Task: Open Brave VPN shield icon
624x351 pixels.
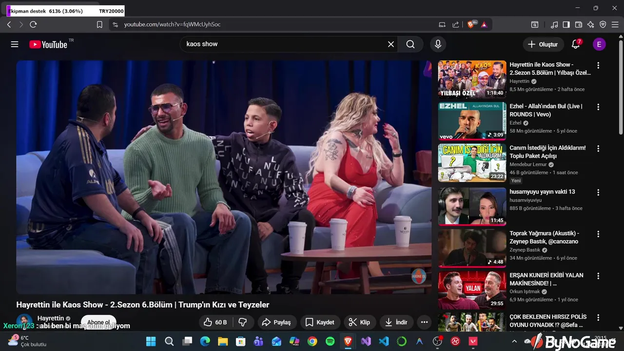Action: pyautogui.click(x=603, y=24)
